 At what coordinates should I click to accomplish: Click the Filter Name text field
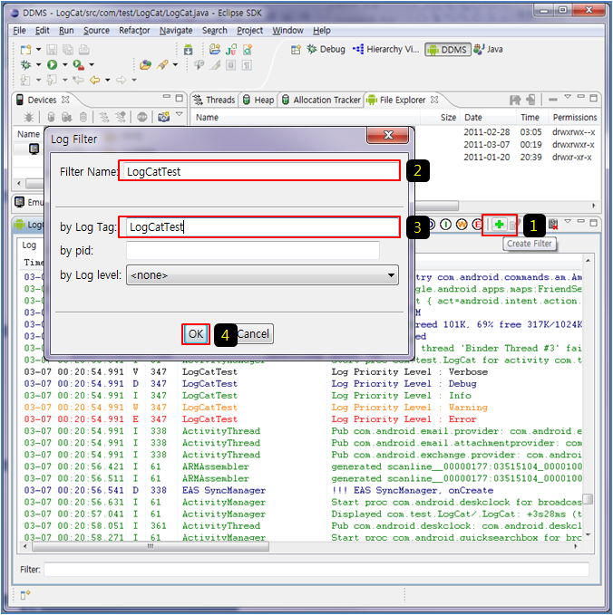[260, 170]
